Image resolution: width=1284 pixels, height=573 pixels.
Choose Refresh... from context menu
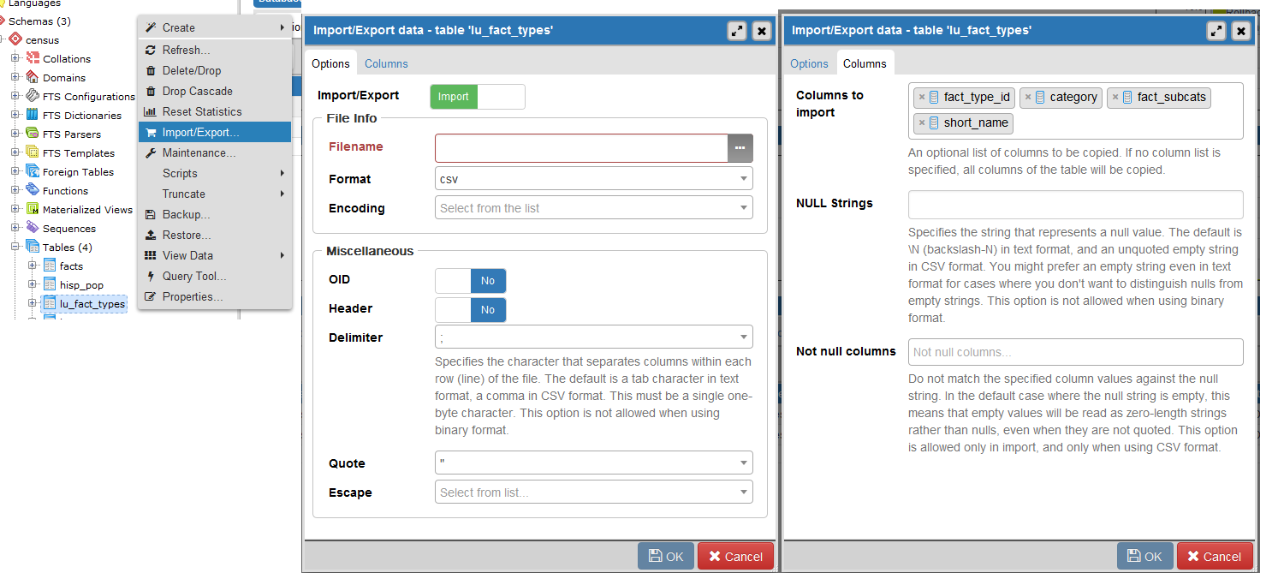(x=215, y=50)
